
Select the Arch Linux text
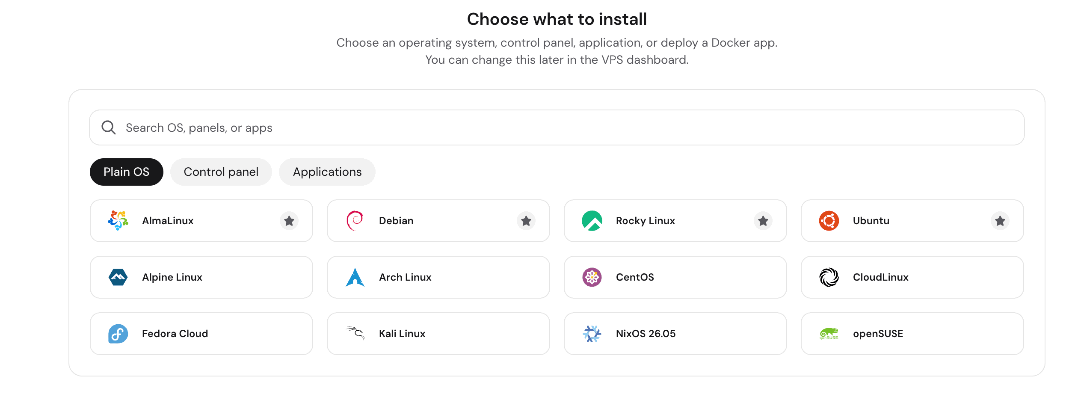[405, 277]
